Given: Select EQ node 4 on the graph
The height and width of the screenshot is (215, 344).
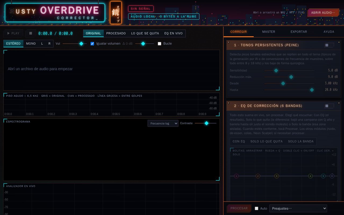Looking at the screenshot, I should pos(310,176).
